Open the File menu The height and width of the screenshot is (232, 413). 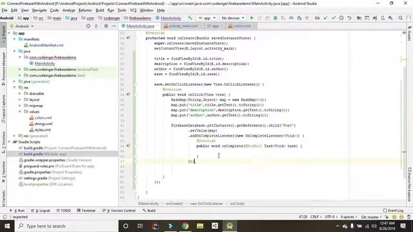pos(5,10)
